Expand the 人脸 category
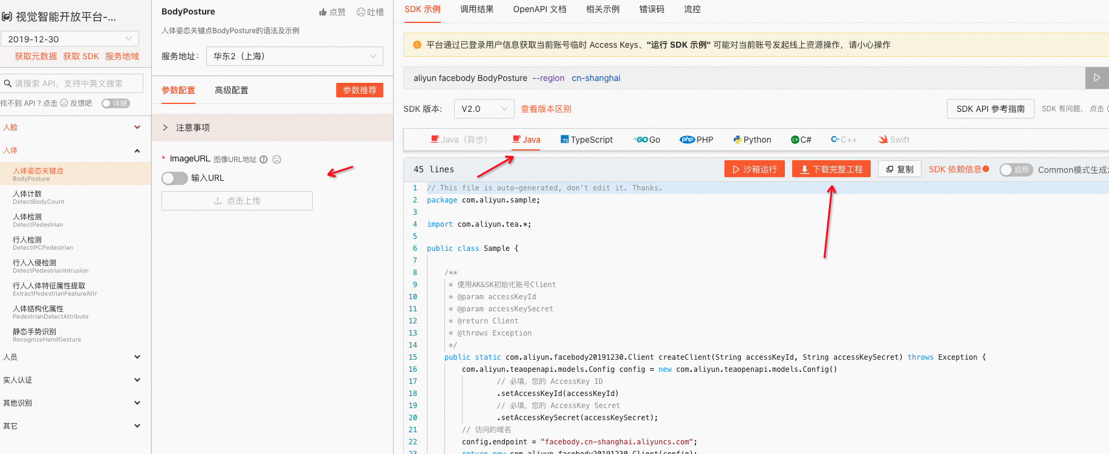The image size is (1109, 454). pos(75,128)
